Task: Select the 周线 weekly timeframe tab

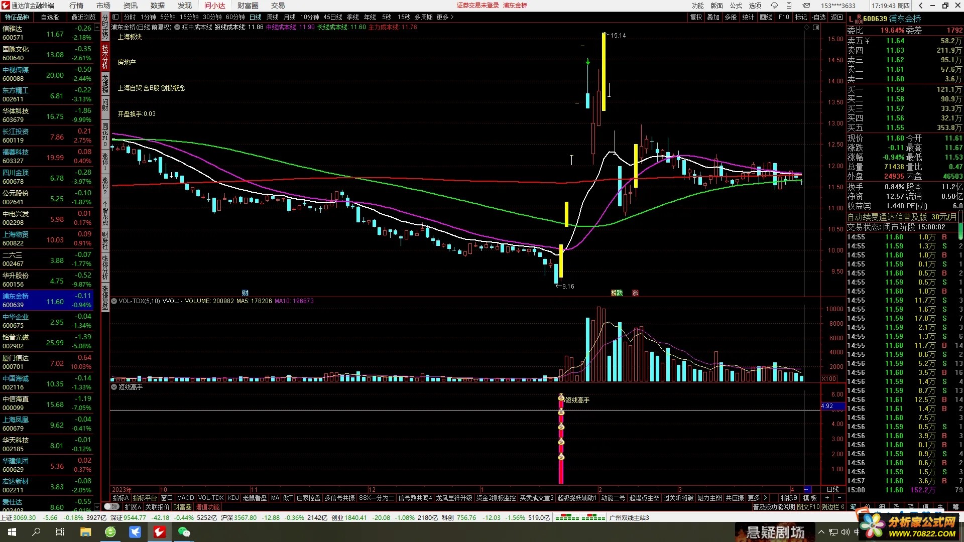Action: [273, 17]
